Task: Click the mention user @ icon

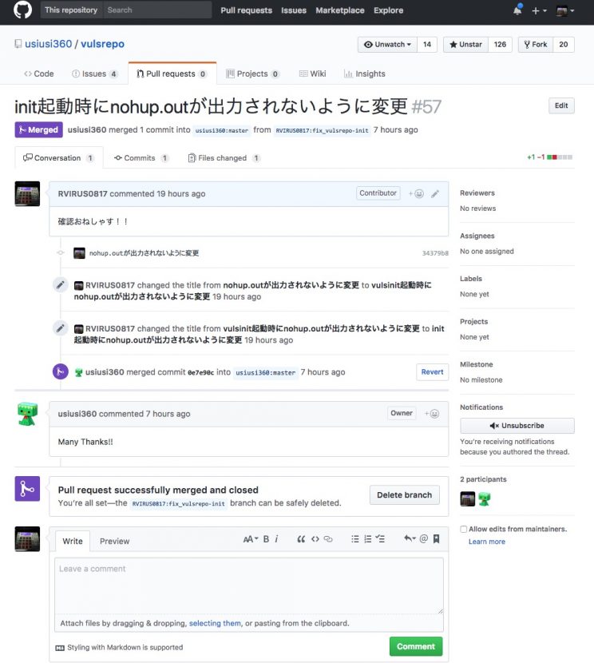Action: click(423, 540)
